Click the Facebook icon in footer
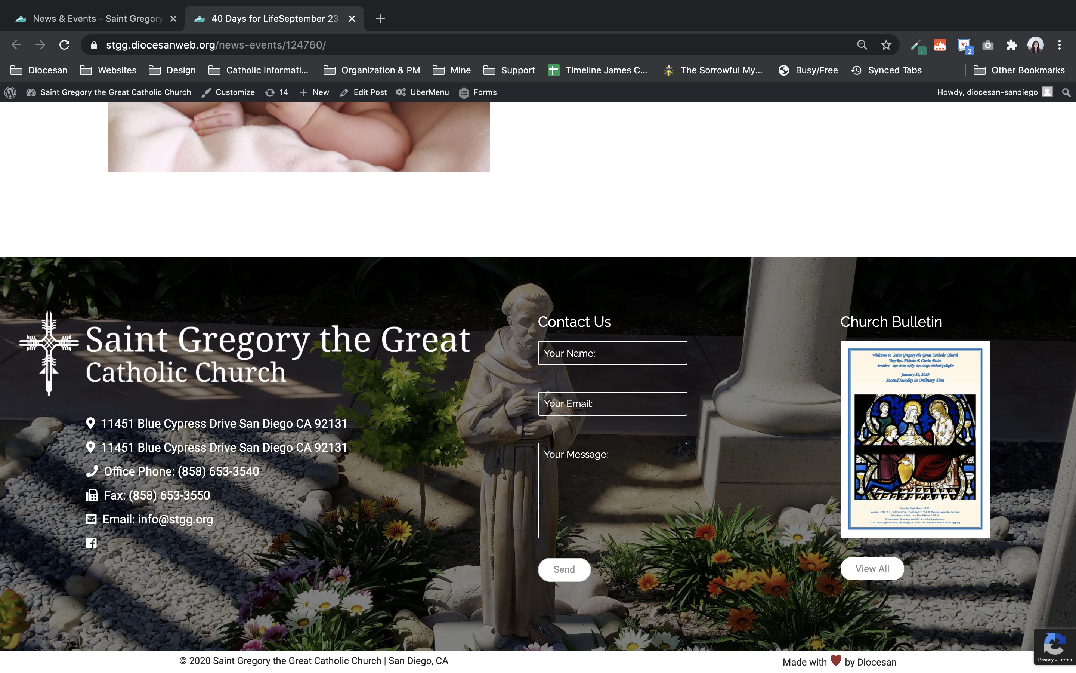The height and width of the screenshot is (673, 1076). pyautogui.click(x=91, y=543)
